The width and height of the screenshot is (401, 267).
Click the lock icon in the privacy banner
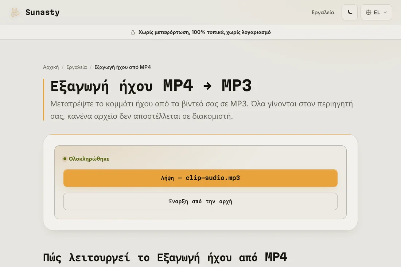[x=133, y=32]
